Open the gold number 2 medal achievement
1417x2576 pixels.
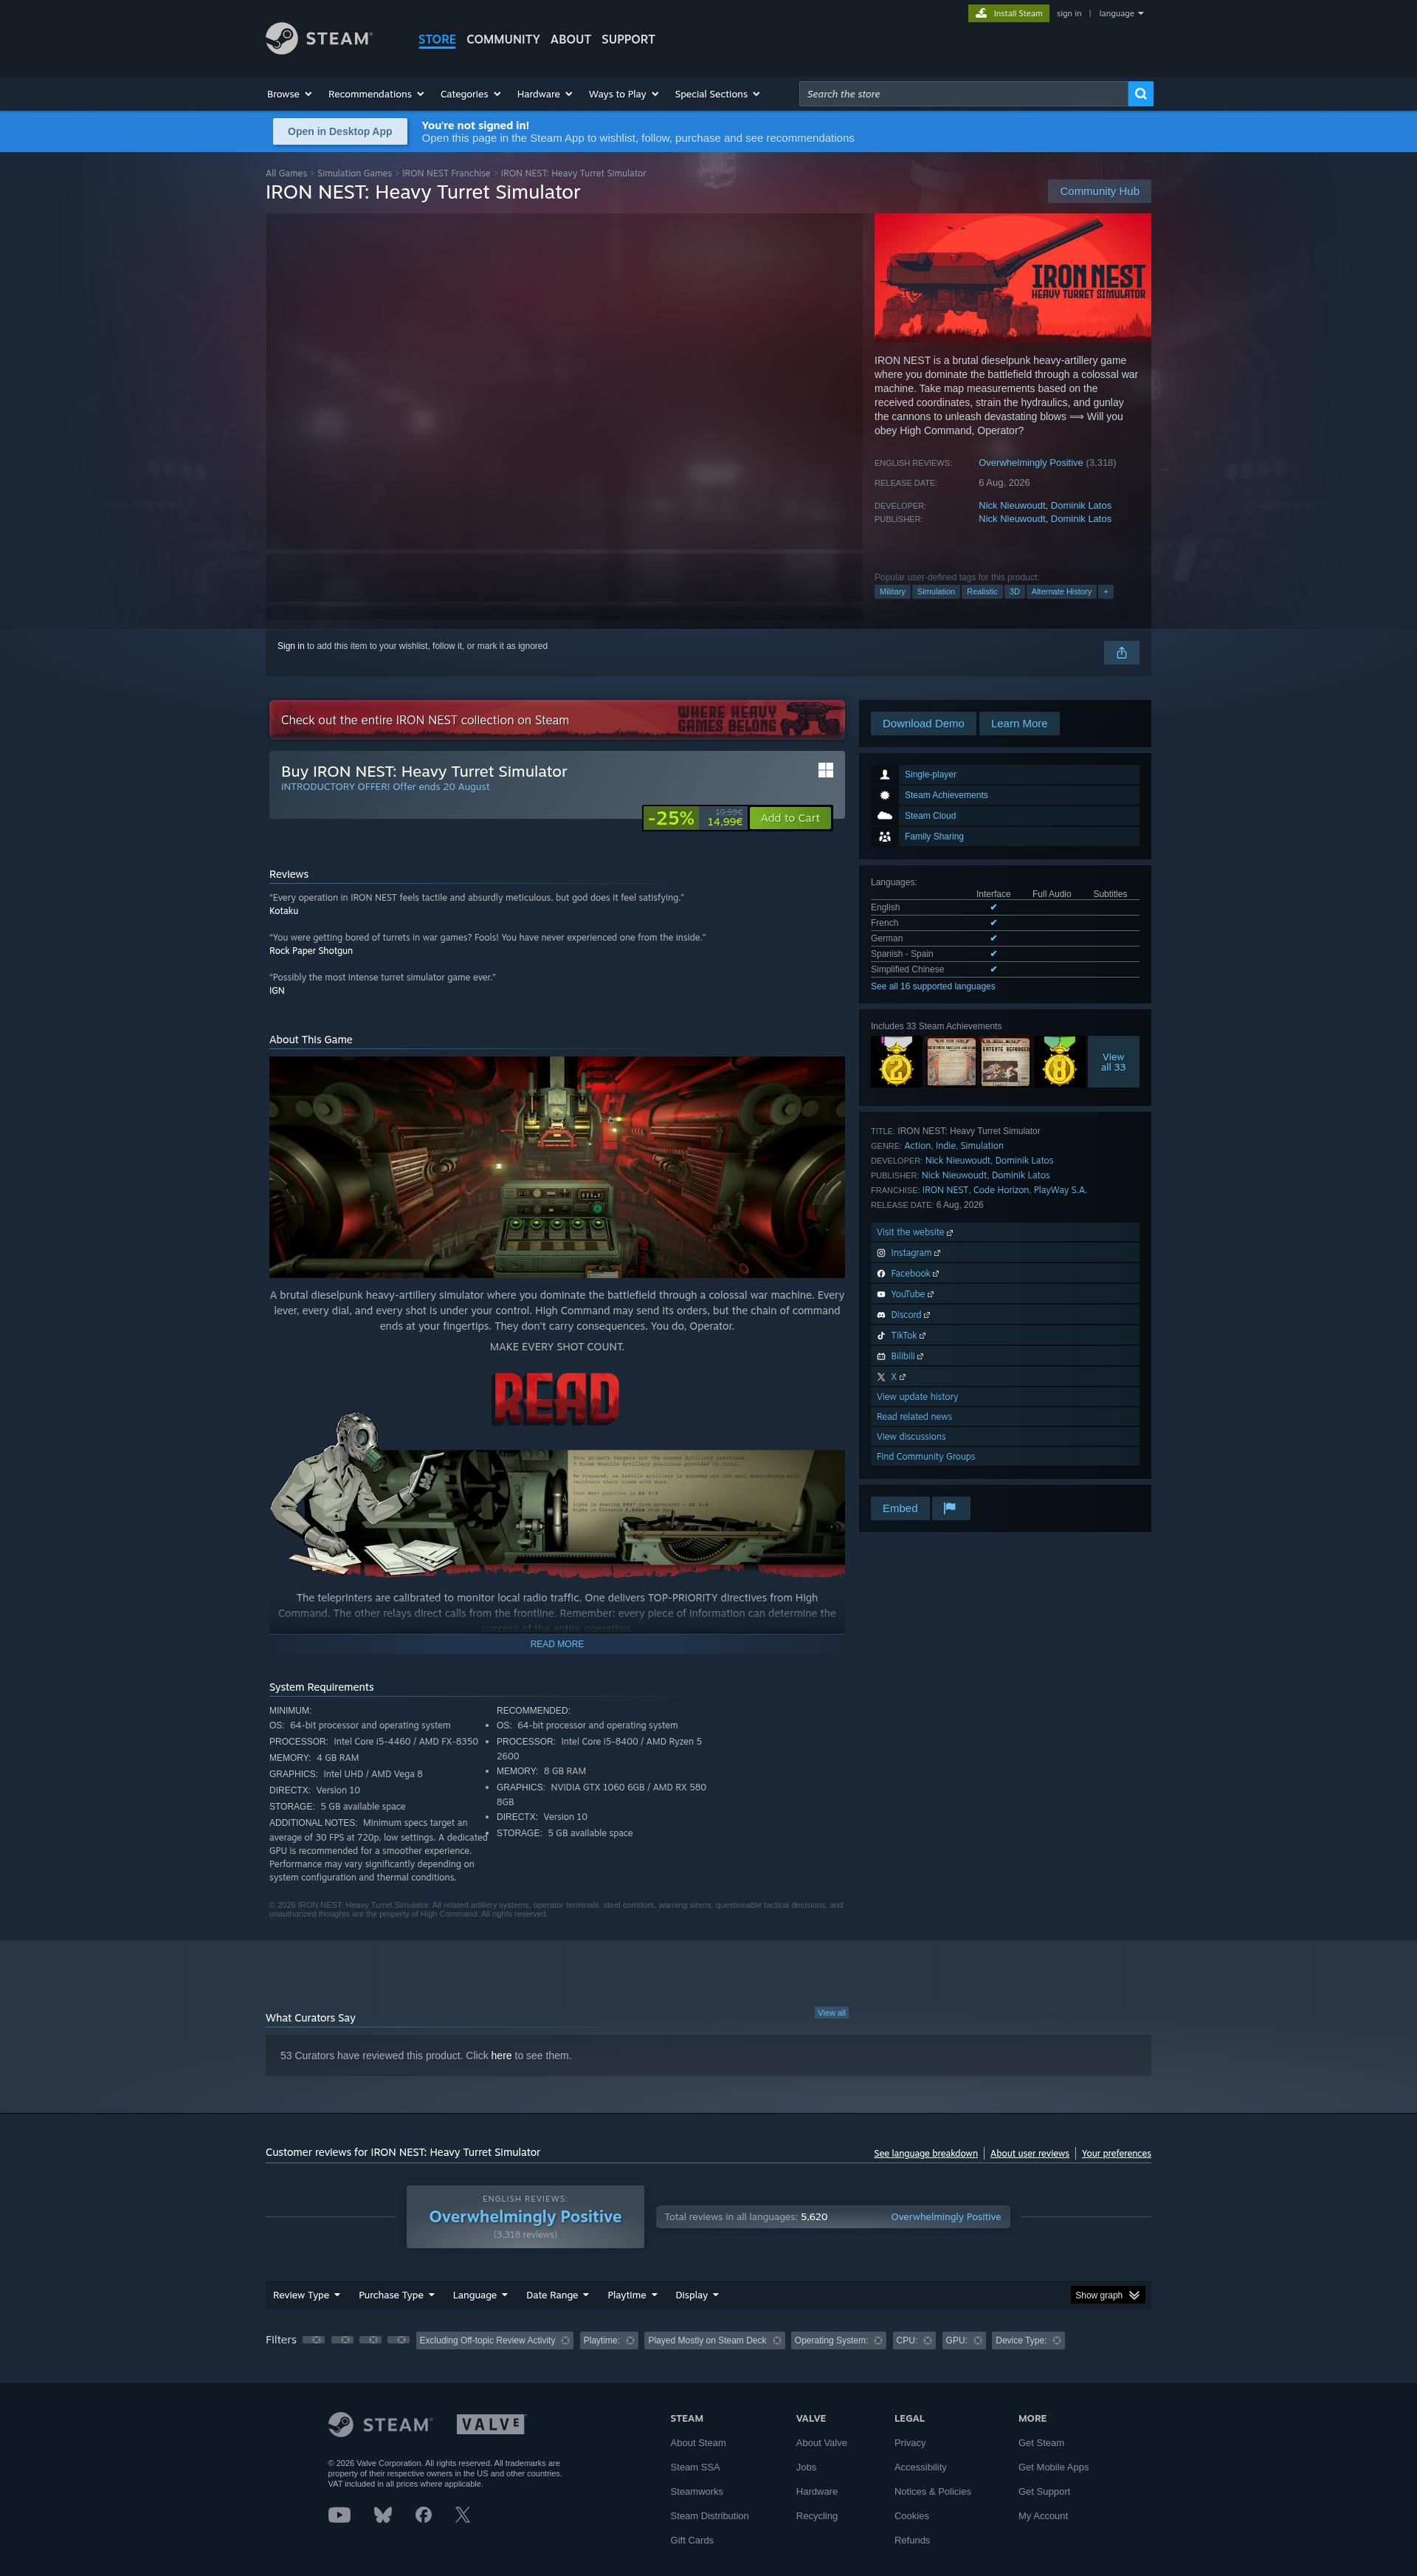(897, 1062)
